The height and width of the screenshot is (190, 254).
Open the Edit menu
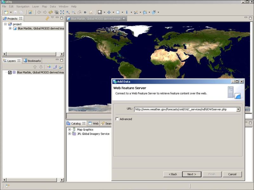[11, 6]
